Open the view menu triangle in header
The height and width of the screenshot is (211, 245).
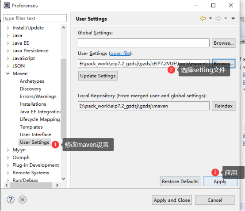[233, 19]
